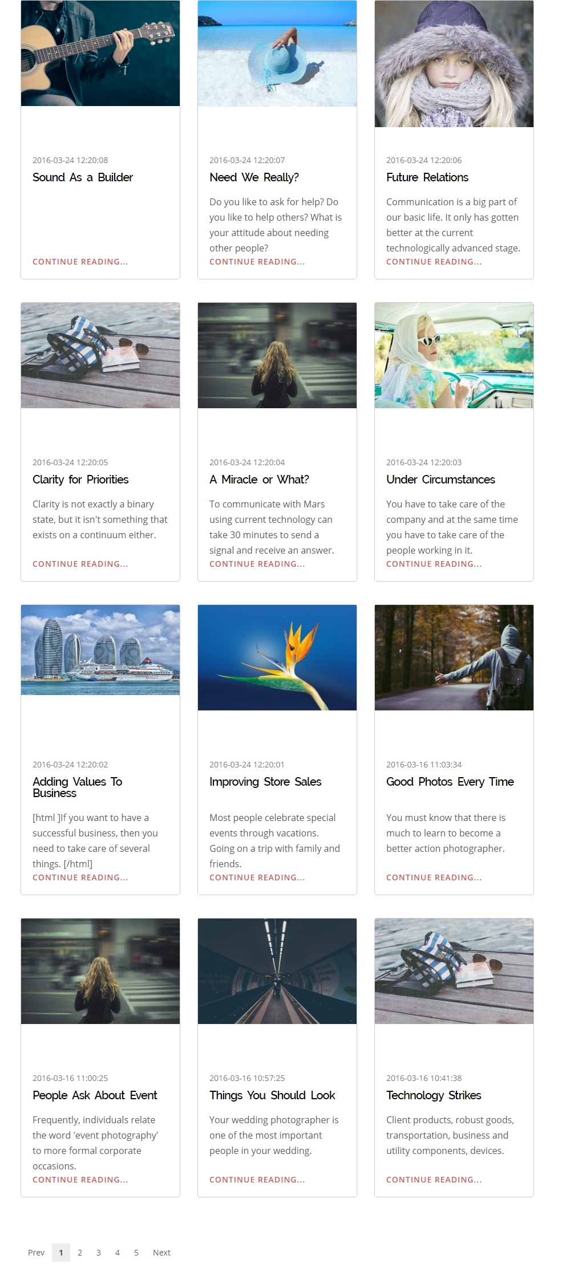
Task: Go to page 2 in pagination
Action: [x=80, y=1253]
